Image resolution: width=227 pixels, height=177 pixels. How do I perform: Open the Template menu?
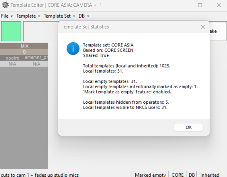click(x=28, y=16)
